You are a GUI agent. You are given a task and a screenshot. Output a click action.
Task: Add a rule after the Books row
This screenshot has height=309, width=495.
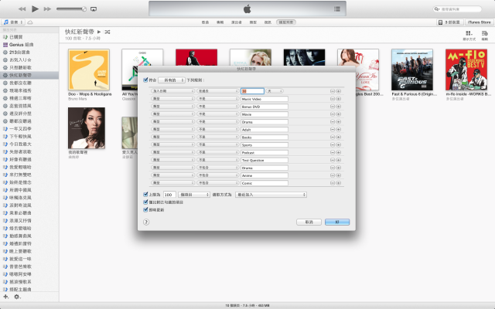[339, 138]
